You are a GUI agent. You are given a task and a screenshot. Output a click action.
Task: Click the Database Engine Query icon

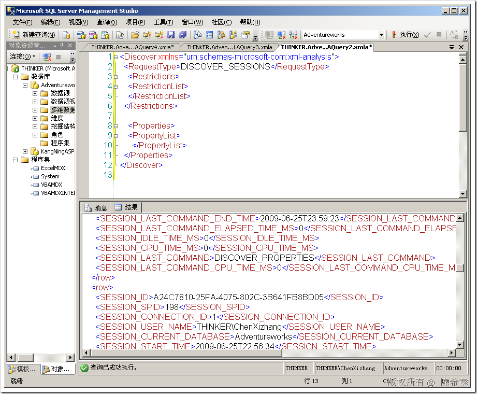(x=66, y=35)
